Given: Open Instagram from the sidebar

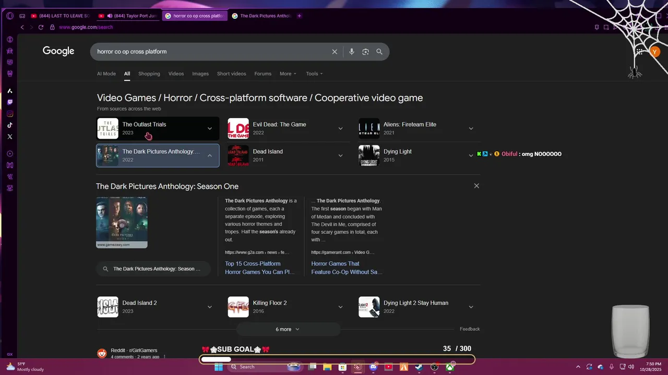Looking at the screenshot, I should pyautogui.click(x=9, y=114).
